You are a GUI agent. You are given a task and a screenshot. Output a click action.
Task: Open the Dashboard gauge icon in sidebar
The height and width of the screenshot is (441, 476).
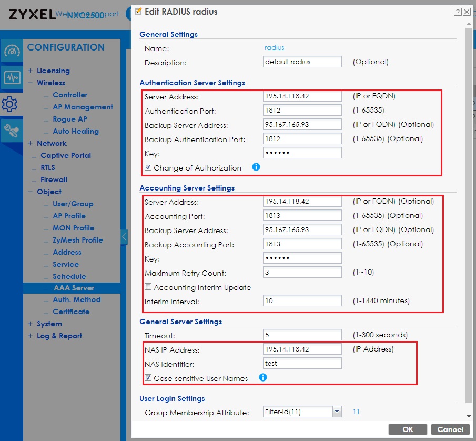coord(12,51)
